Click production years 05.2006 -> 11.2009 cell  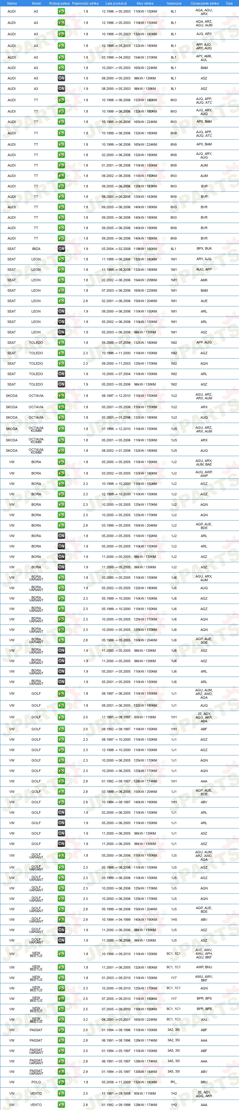pyautogui.click(x=116, y=1082)
